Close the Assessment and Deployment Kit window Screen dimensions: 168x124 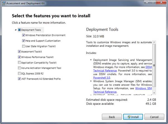161,2
